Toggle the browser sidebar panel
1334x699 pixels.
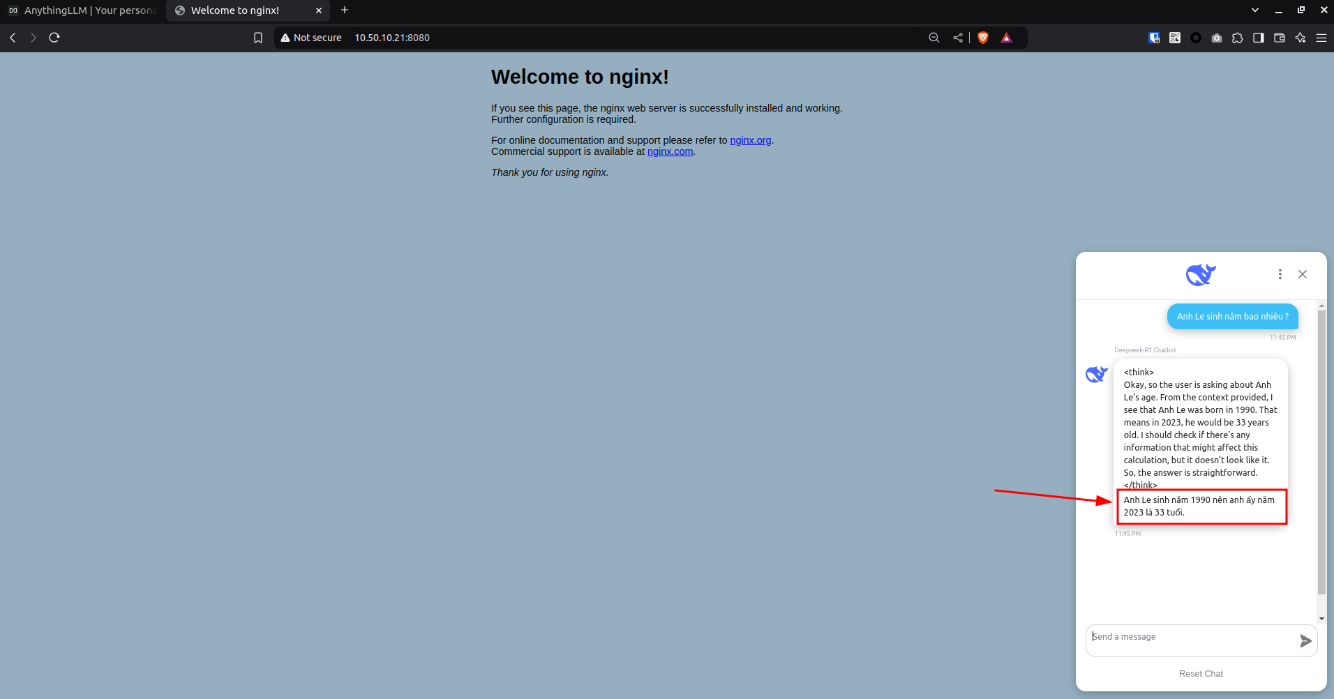pyautogui.click(x=1259, y=38)
